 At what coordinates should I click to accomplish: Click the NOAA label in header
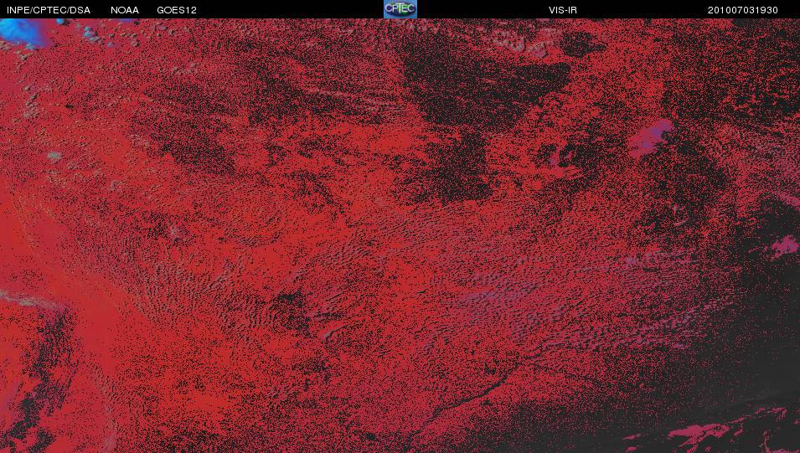[125, 10]
